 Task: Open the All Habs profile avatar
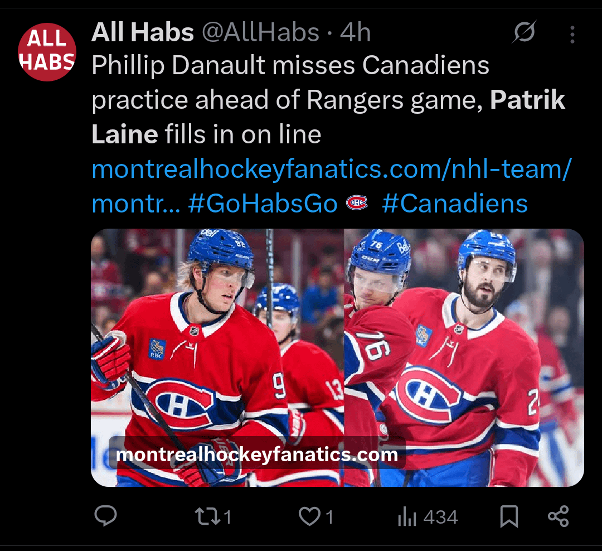tap(47, 52)
